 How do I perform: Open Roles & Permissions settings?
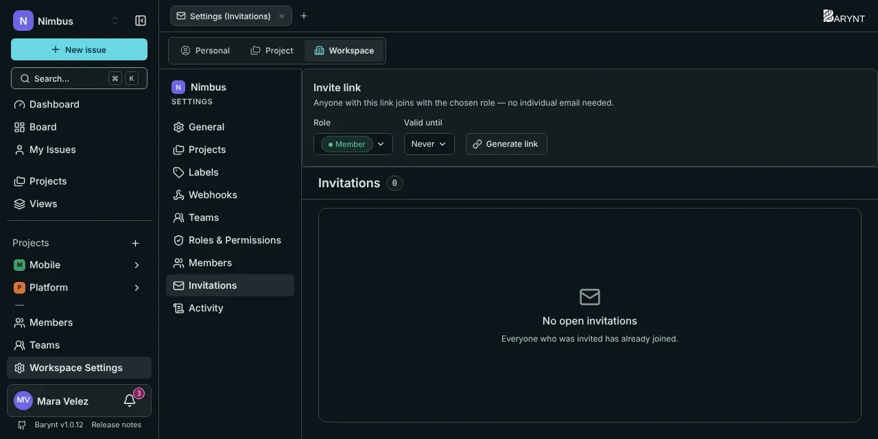(x=230, y=240)
